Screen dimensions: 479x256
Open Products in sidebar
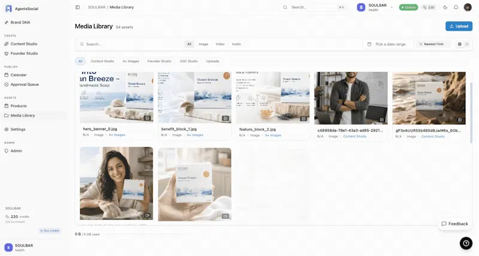click(x=19, y=106)
